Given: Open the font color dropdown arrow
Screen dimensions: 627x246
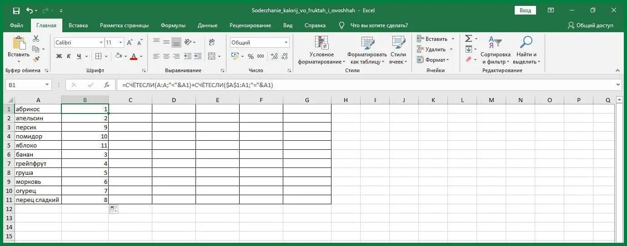Looking at the screenshot, I should (141, 57).
